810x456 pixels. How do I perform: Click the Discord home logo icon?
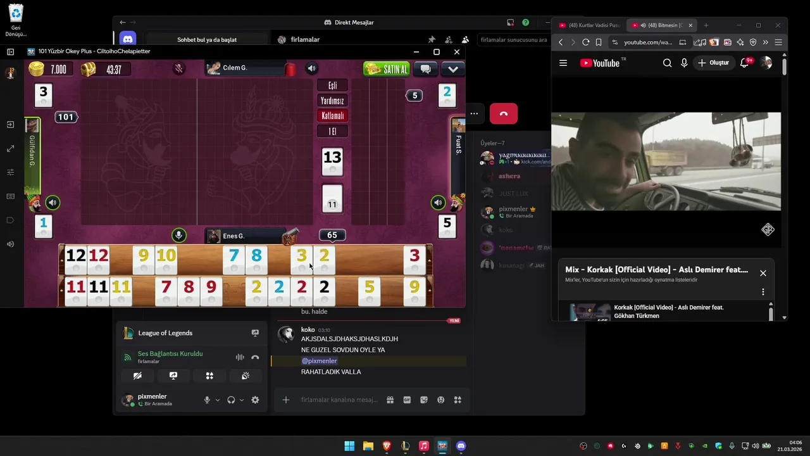tap(127, 39)
